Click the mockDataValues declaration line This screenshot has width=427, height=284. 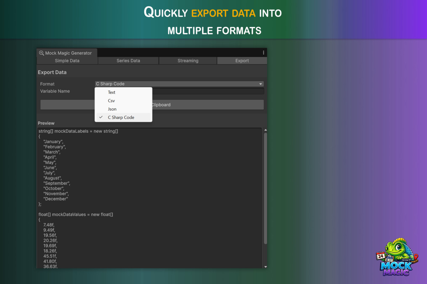76,214
